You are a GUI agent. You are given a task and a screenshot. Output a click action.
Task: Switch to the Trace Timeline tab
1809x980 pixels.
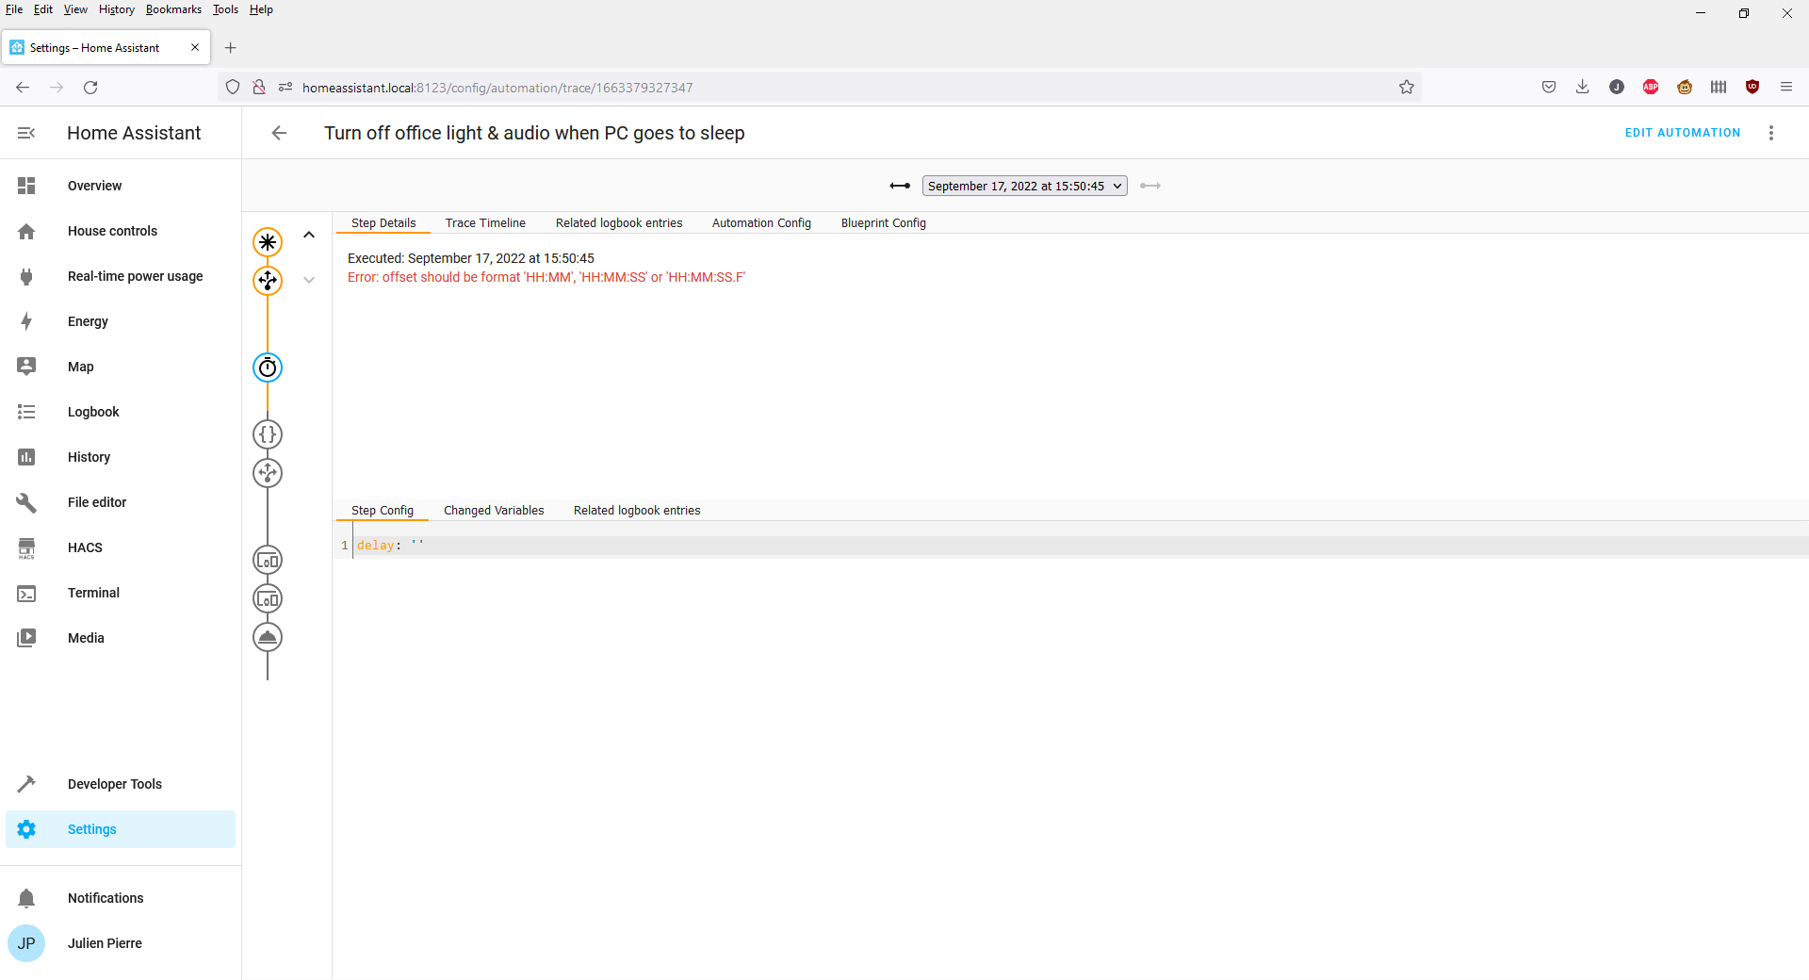[x=485, y=222]
